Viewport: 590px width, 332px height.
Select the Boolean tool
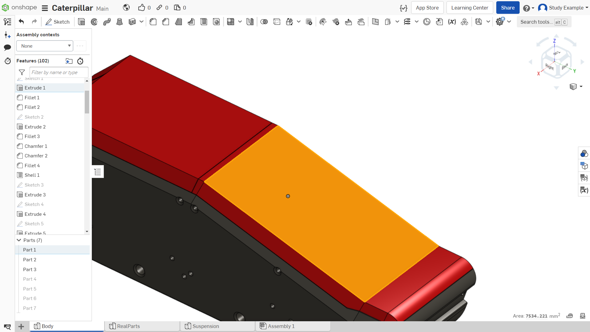pos(264,22)
